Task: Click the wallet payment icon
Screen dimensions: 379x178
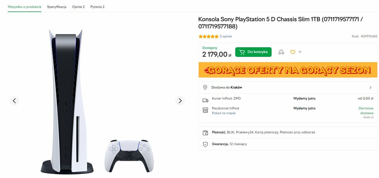Action: coord(205,133)
